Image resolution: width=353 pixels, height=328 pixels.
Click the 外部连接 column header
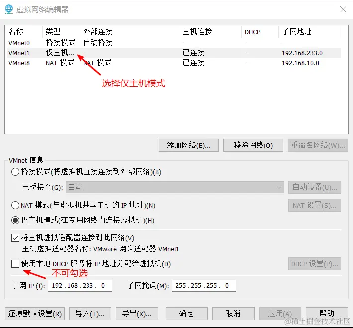(x=129, y=31)
